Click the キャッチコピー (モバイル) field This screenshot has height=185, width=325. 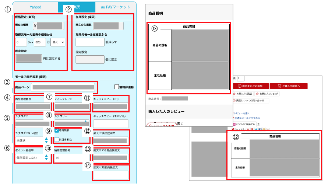coord(111,124)
